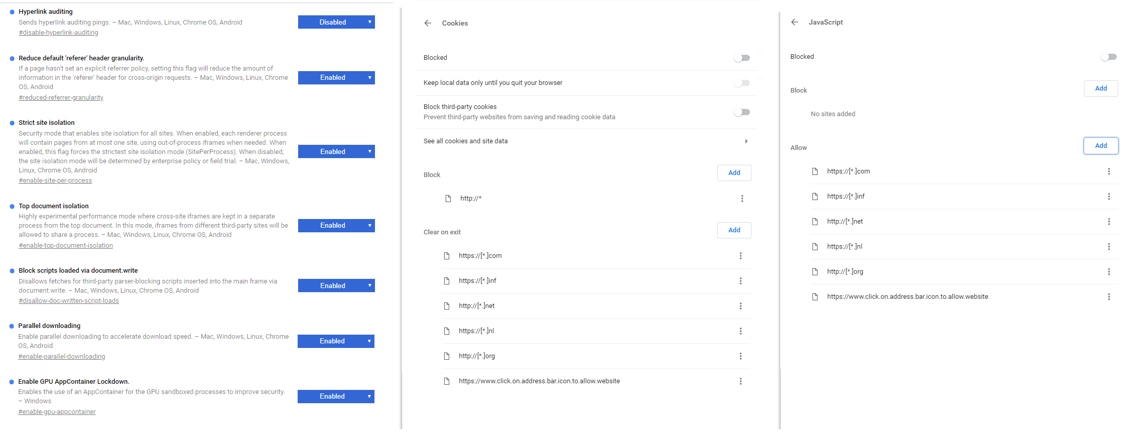Viewport: 1128px width, 438px height.
Task: Click Add button for cookies Block list
Action: (734, 173)
